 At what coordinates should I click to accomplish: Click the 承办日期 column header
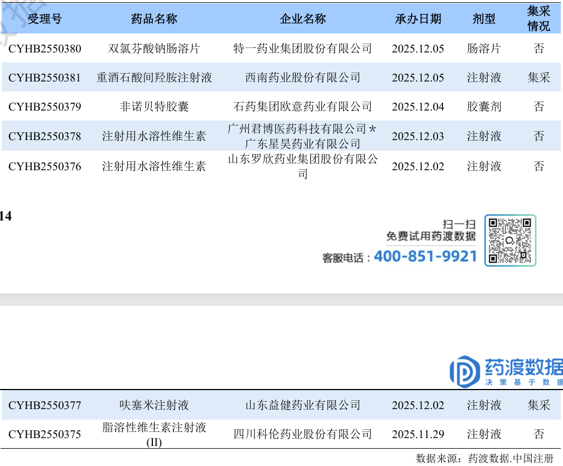click(418, 18)
